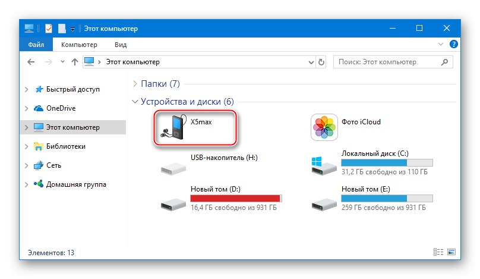Viewport: 480px width, 279px height.
Task: Close the Этот компьютер window
Action: [x=447, y=28]
